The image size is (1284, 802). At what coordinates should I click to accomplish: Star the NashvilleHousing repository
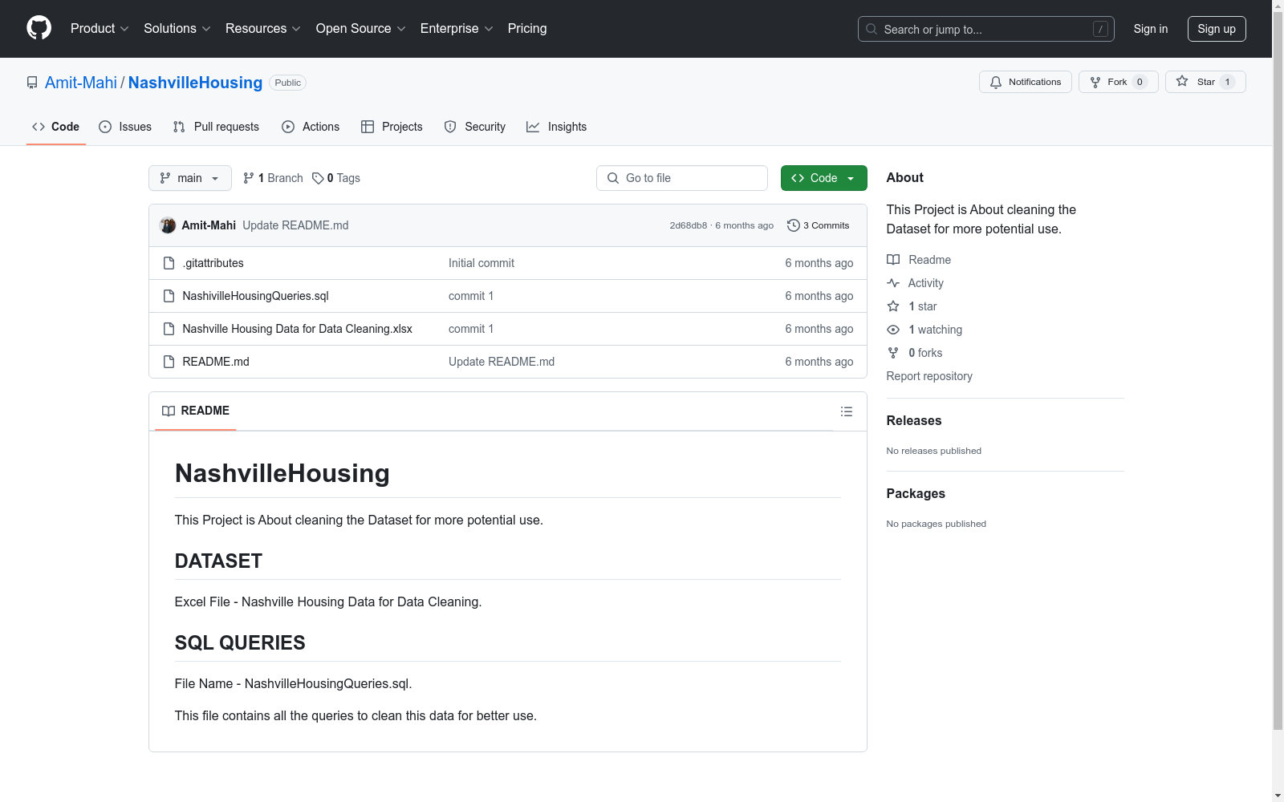click(1205, 82)
